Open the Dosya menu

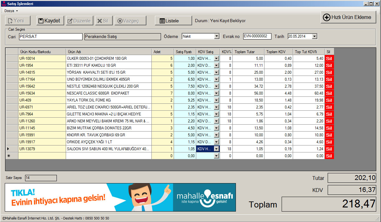tap(11, 11)
